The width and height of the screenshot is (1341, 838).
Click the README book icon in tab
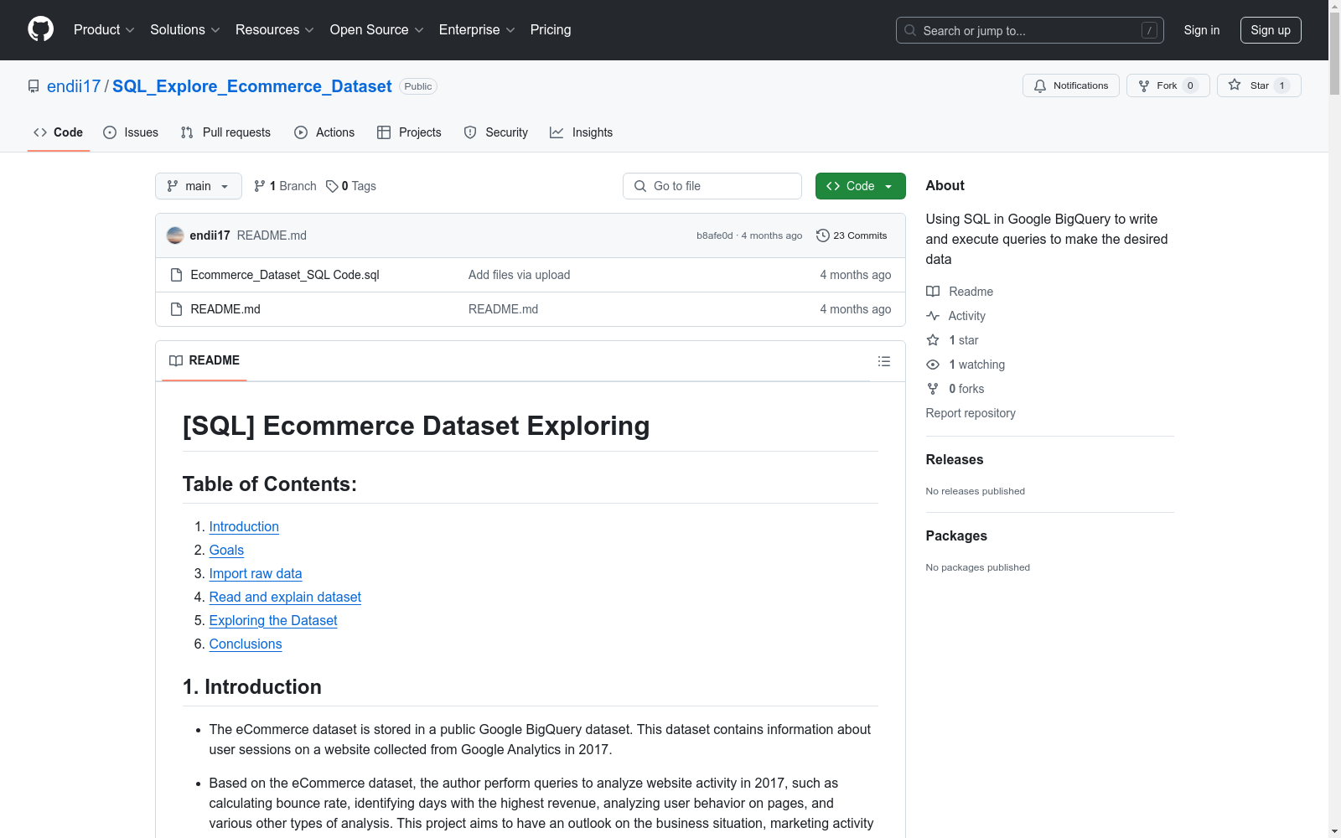(176, 360)
